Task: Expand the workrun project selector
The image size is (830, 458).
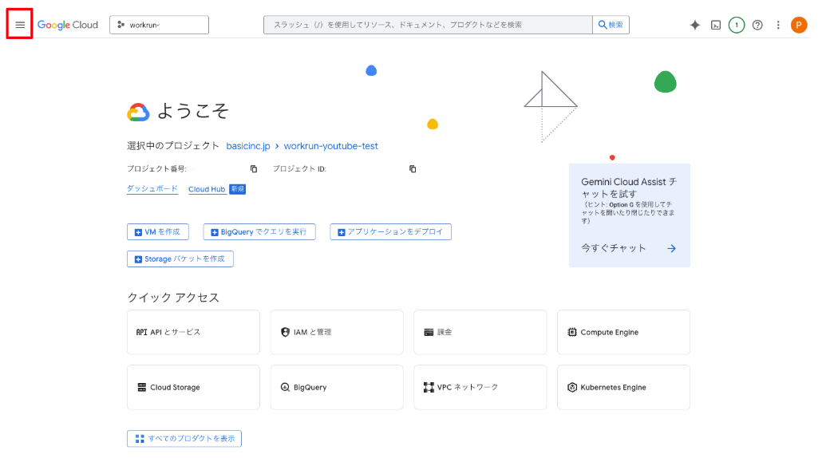Action: tap(159, 25)
